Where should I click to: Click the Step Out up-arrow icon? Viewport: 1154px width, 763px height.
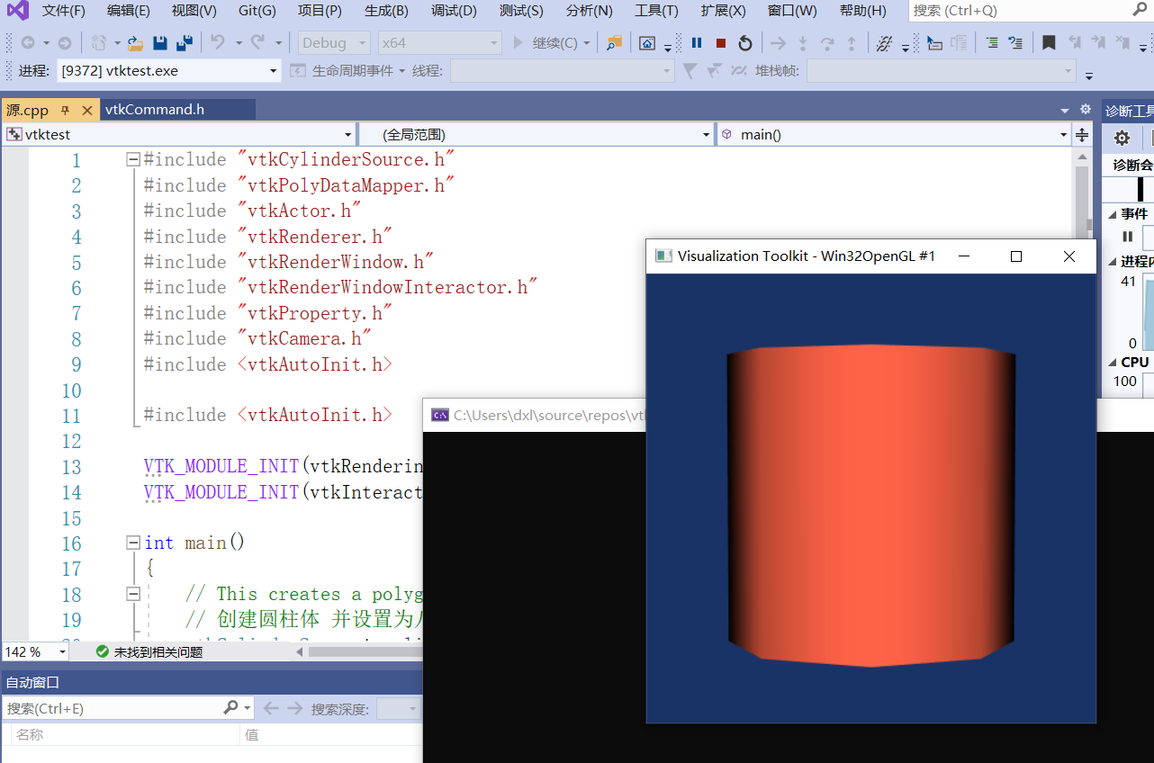pyautogui.click(x=850, y=42)
